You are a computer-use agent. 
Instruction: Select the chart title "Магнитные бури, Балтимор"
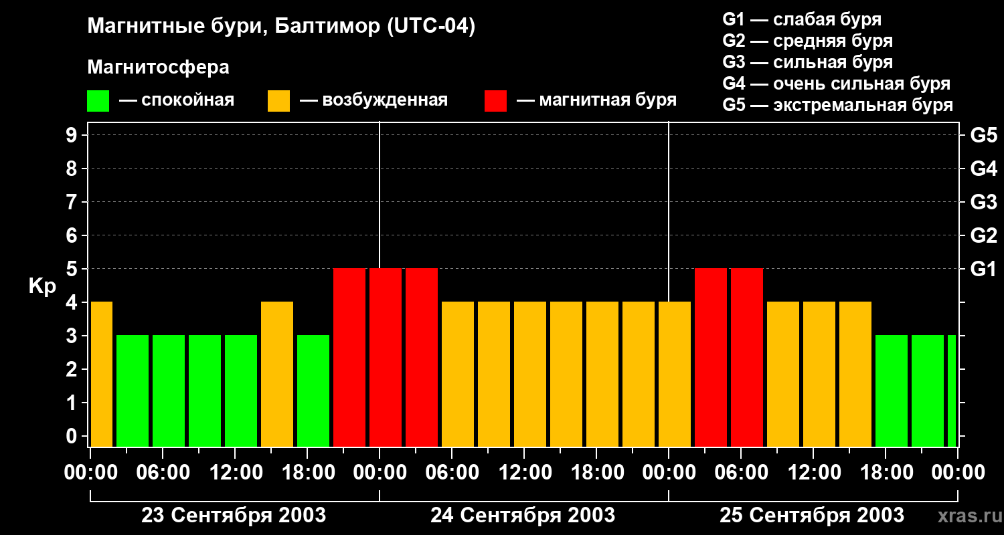(281, 27)
